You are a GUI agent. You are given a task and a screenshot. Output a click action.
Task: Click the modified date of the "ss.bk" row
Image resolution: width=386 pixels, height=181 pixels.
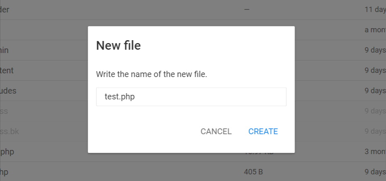click(x=375, y=131)
